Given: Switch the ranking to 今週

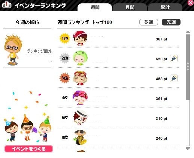Looking at the screenshot, I should point(149,22).
